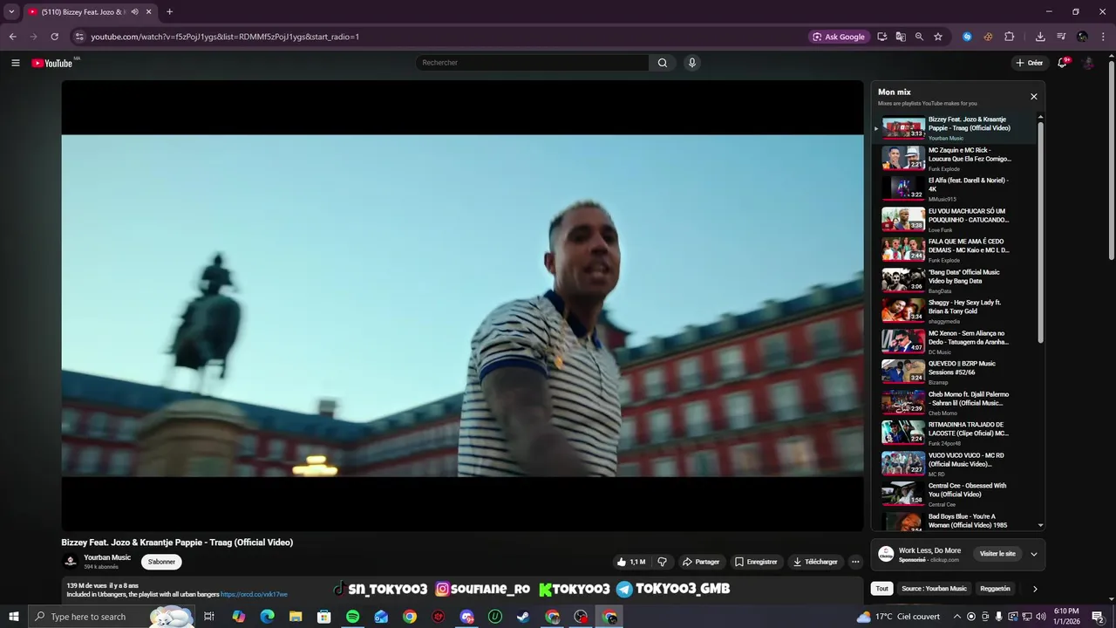This screenshot has width=1116, height=628.
Task: Play Central Cee - Obsessed With You
Action: pos(955,494)
